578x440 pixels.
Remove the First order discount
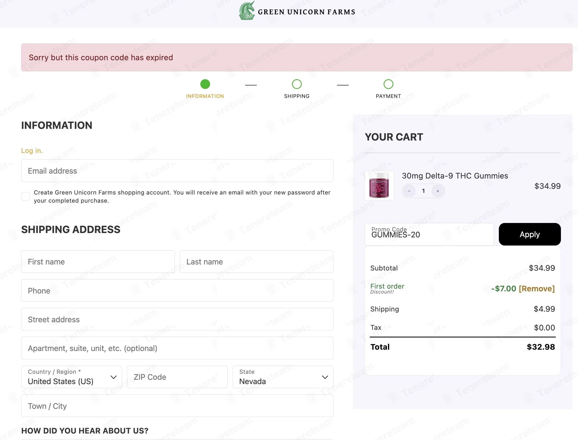point(537,289)
